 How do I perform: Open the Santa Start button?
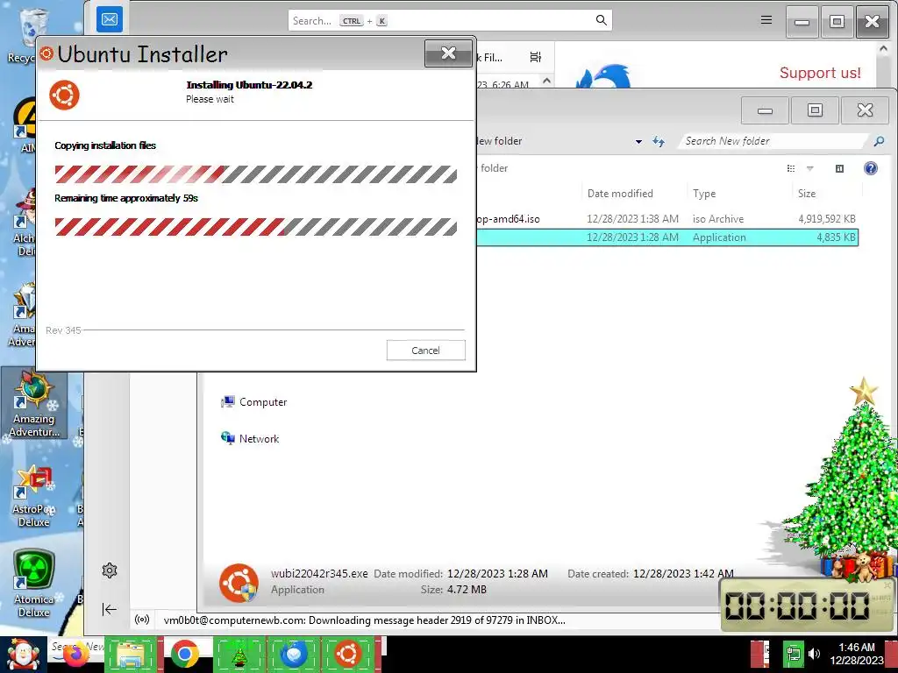tap(23, 655)
